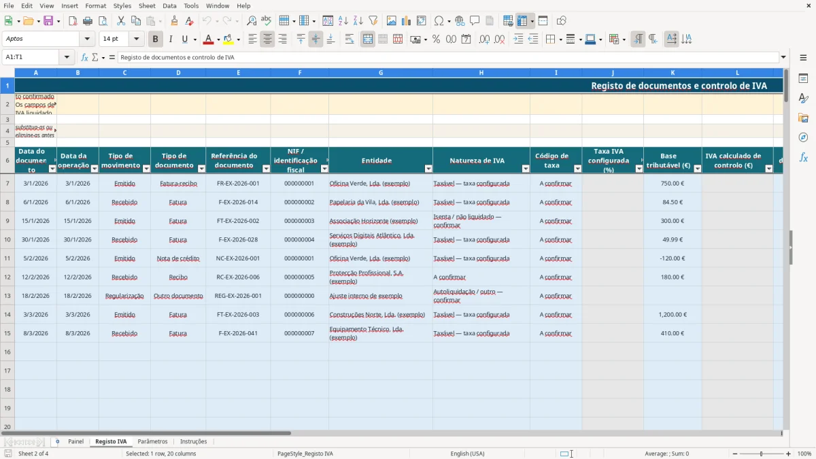Click the Spelling check icon
This screenshot has height=459, width=816.
[x=267, y=21]
